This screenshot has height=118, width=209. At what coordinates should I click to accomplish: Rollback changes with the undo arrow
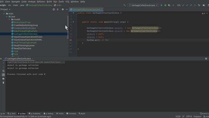pos(199,5)
